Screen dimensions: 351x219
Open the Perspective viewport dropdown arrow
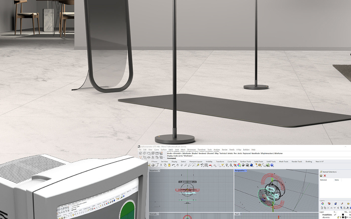point(246,171)
